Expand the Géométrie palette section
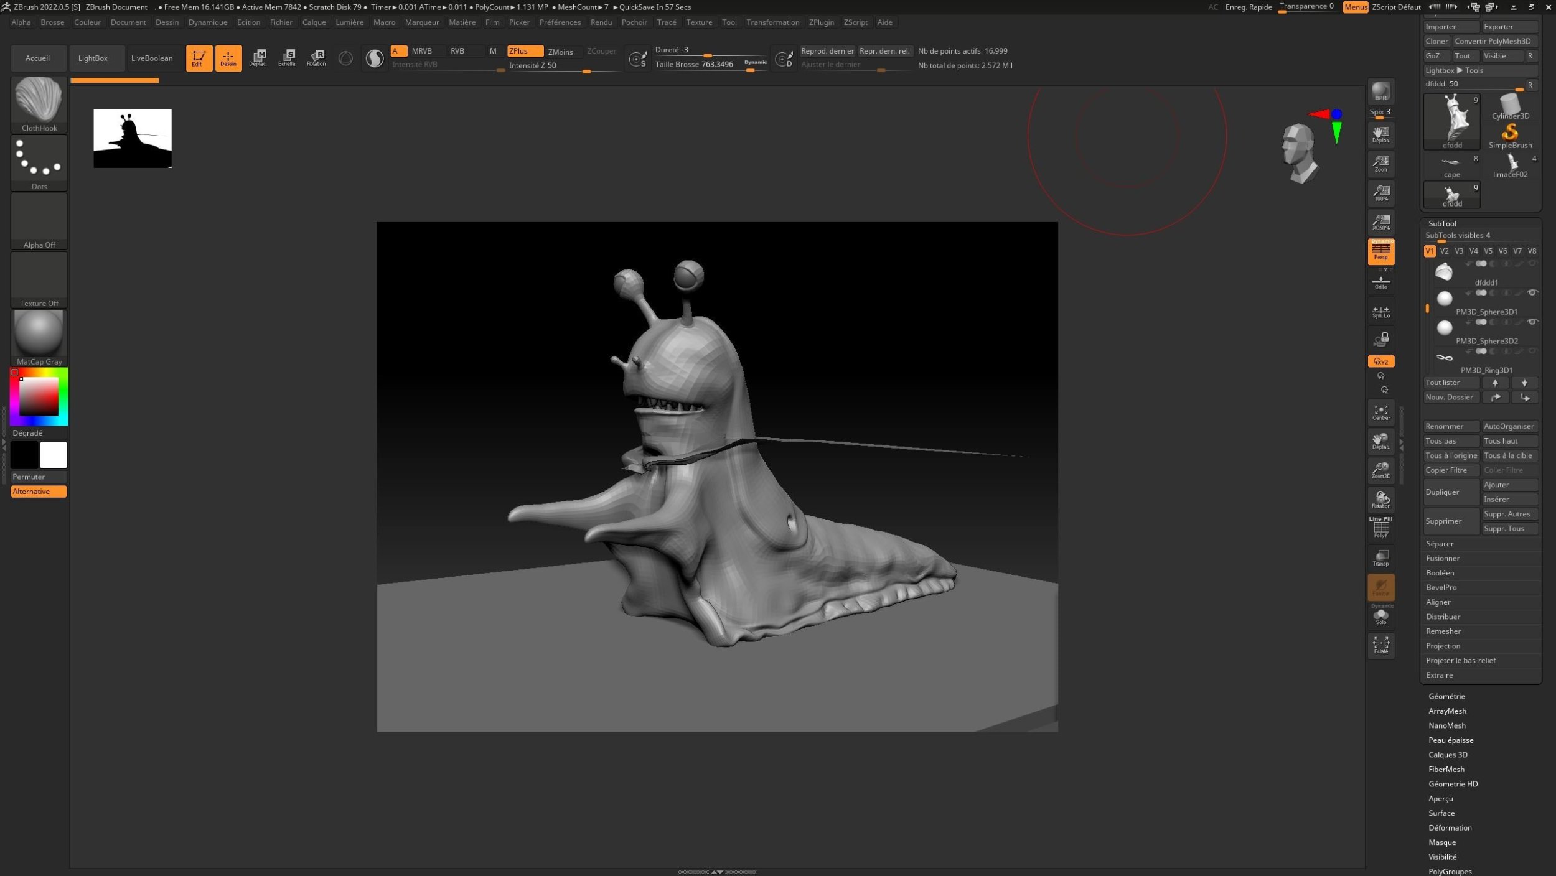The height and width of the screenshot is (876, 1556). pyautogui.click(x=1446, y=696)
